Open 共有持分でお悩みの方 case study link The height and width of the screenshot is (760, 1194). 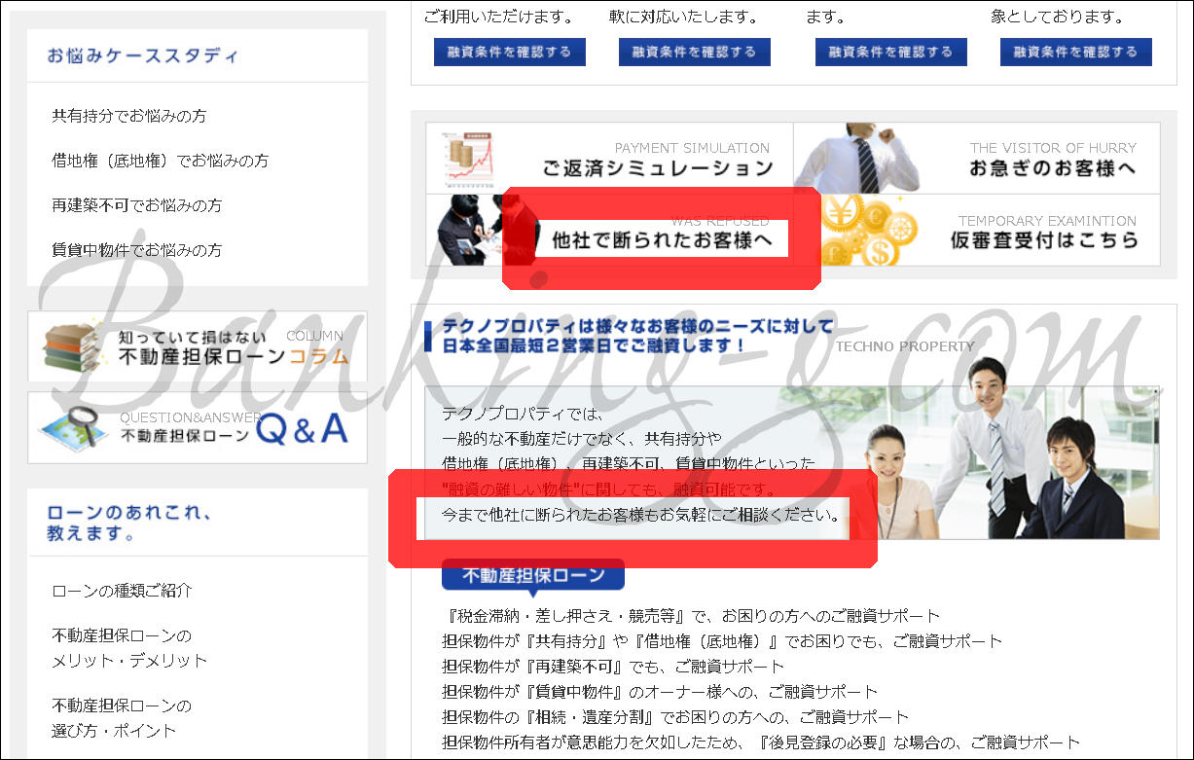[x=128, y=116]
